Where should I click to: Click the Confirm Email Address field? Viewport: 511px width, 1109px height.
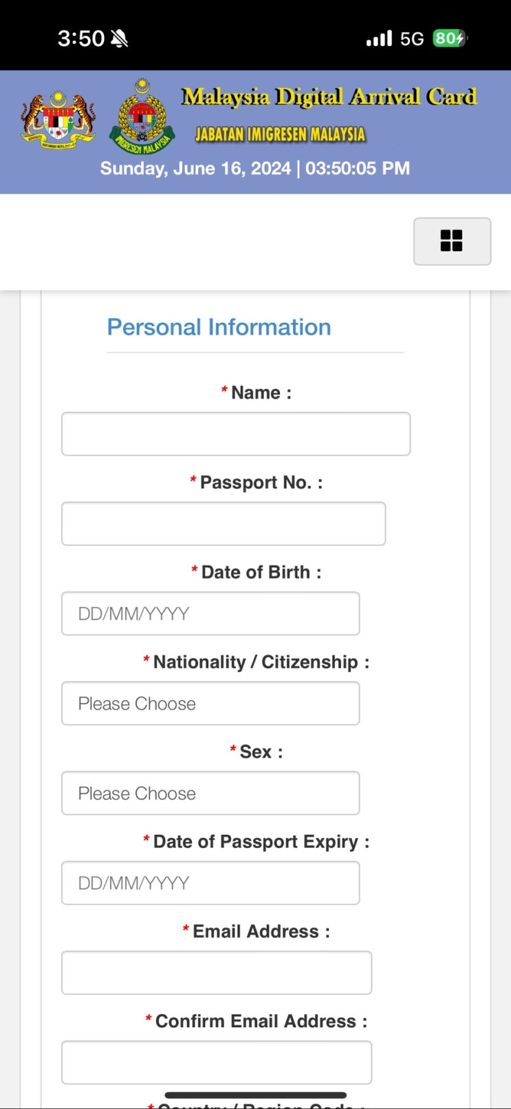pos(217,1062)
